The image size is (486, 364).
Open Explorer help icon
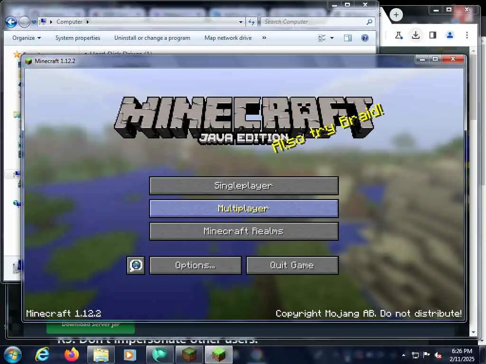tap(365, 38)
